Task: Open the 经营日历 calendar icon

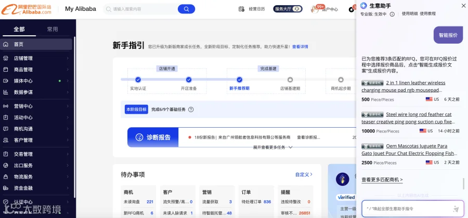Action: [x=241, y=9]
